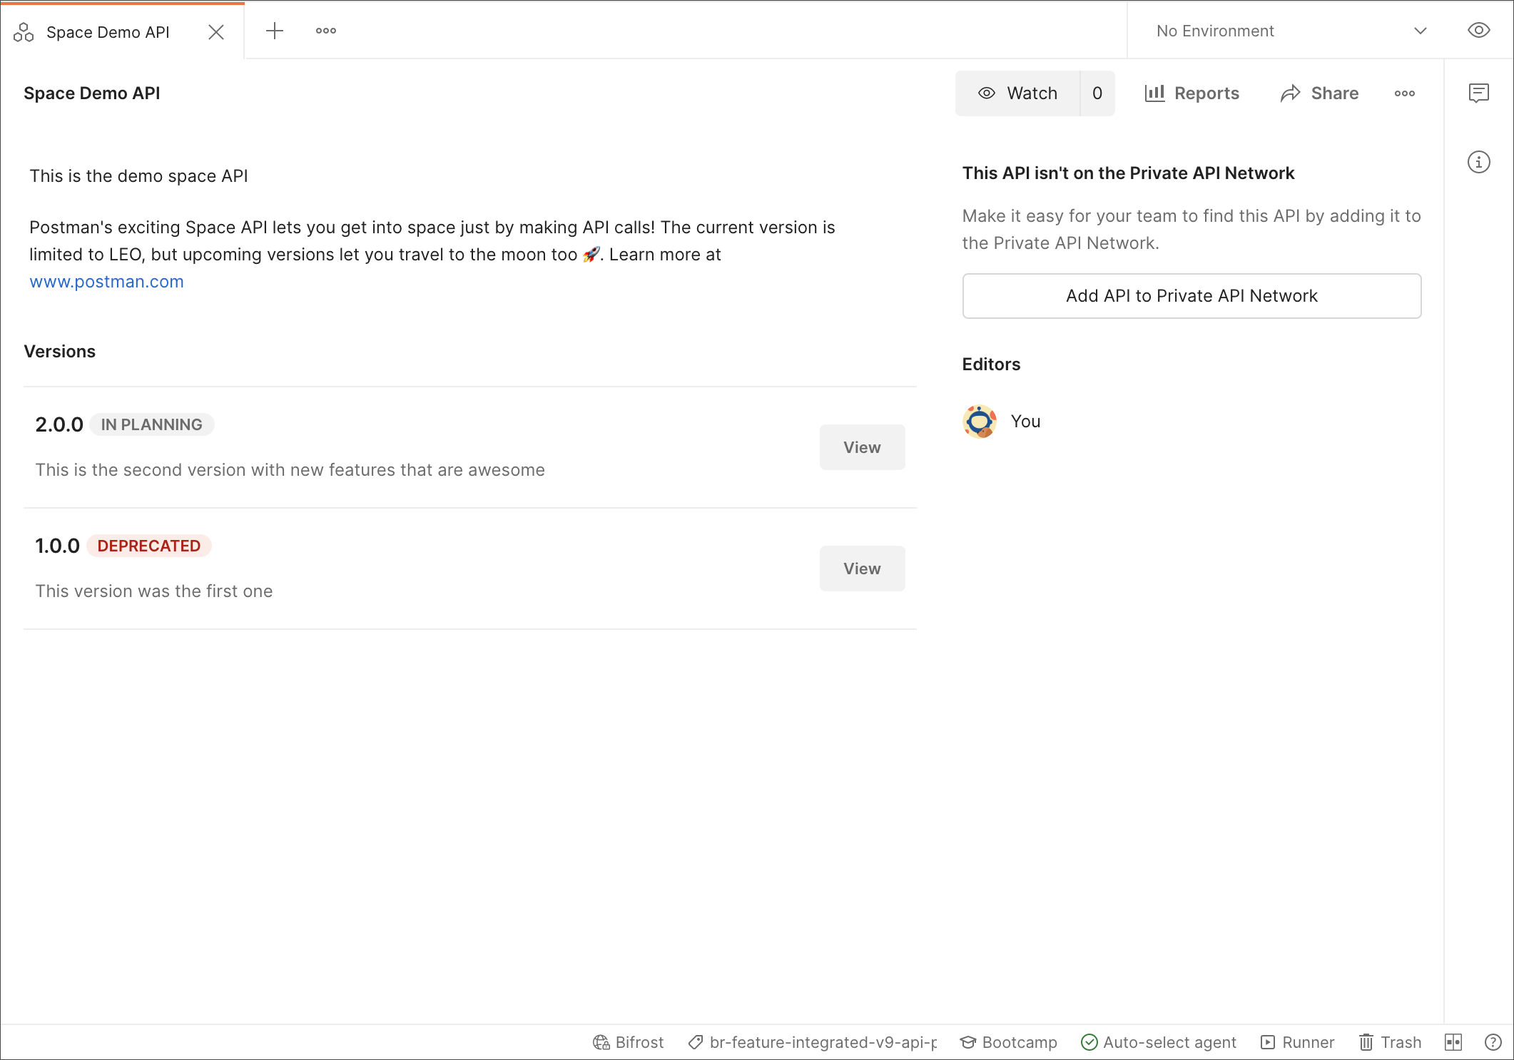Open the Runner

tap(1297, 1042)
